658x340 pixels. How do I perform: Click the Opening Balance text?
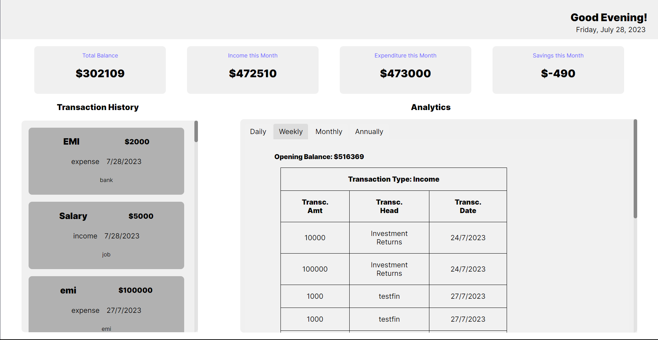(319, 157)
